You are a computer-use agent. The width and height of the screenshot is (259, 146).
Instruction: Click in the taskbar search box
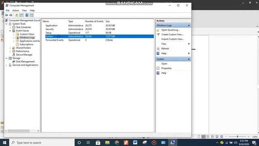click(x=42, y=142)
